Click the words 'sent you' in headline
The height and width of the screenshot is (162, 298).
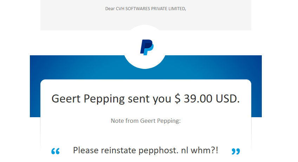point(149,99)
